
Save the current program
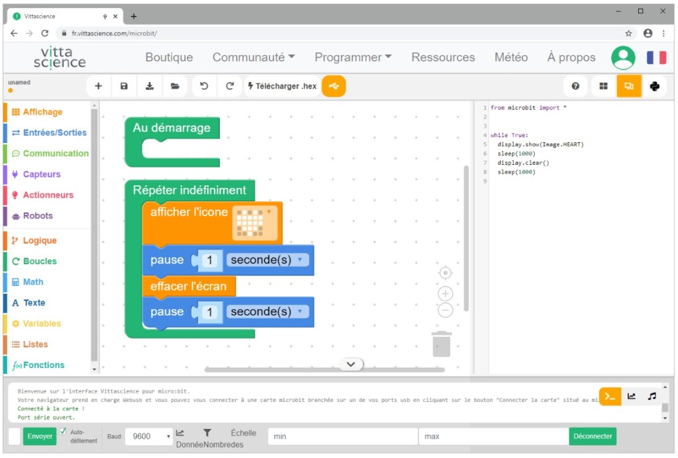(124, 86)
